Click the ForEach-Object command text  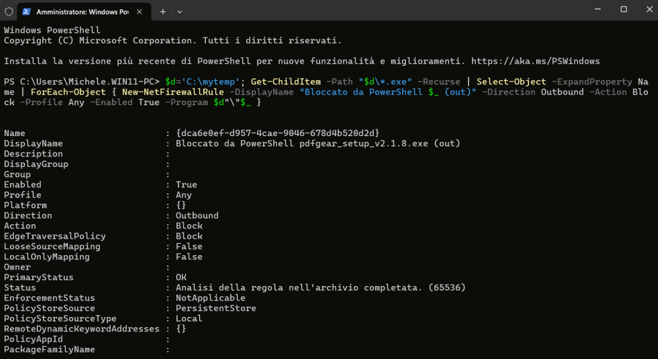point(68,92)
